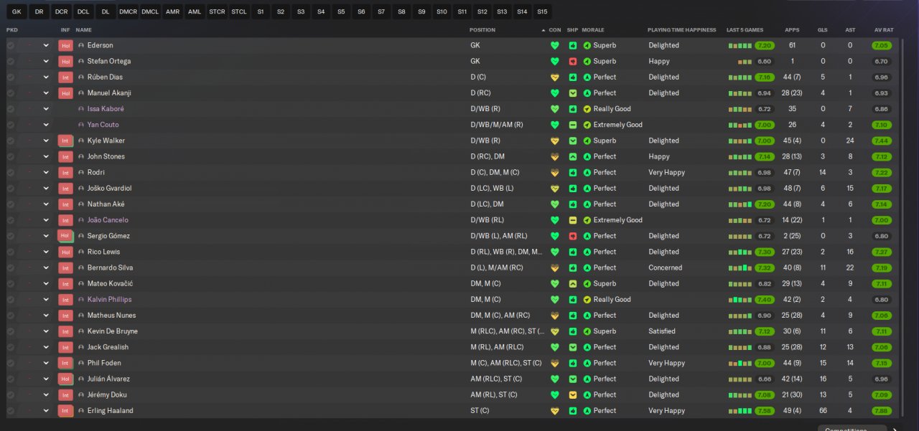Toggle the picked checkmark for Ederson

click(x=11, y=45)
